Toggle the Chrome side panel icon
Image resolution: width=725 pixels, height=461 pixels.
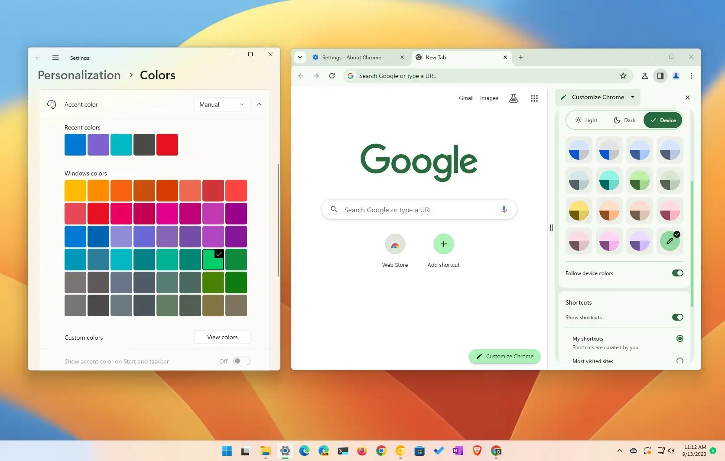pyautogui.click(x=660, y=76)
